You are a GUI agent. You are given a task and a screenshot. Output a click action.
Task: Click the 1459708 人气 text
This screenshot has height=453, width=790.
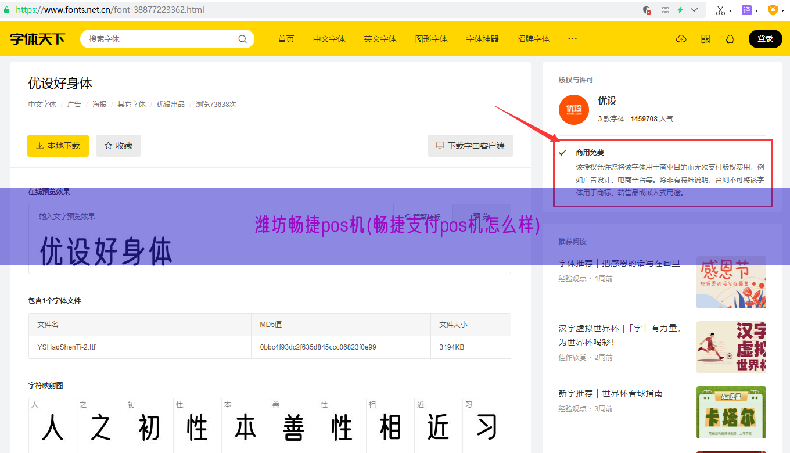[652, 118]
